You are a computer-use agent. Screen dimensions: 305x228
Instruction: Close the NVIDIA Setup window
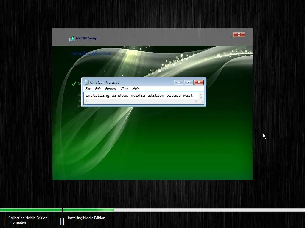[x=239, y=34]
